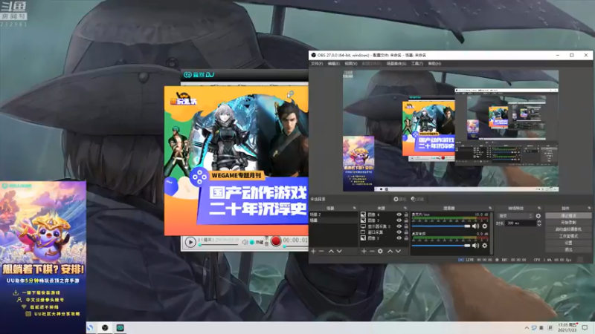Viewport: 595px width, 334px height.
Task: Mute the 麦克风/Aux speaker icon in the mixer
Action: click(475, 226)
